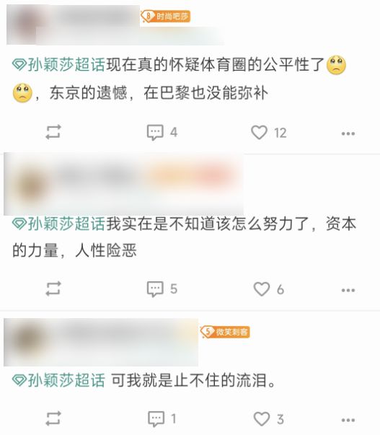
Task: Open 孙颖莎超话 link in the first post
Action: (x=59, y=65)
